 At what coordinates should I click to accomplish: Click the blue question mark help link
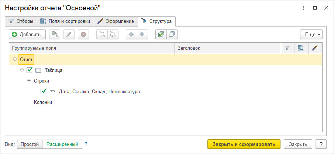(x=86, y=144)
